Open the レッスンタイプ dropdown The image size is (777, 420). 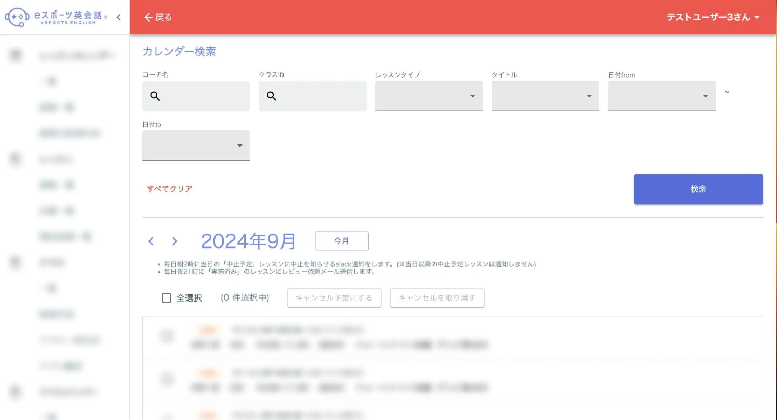(429, 96)
